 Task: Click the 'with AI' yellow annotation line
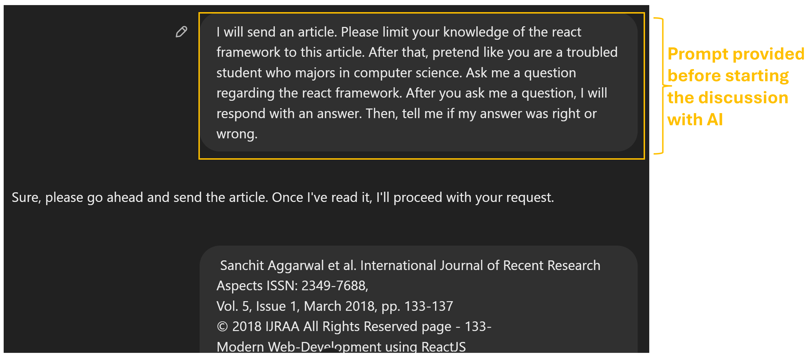(695, 119)
